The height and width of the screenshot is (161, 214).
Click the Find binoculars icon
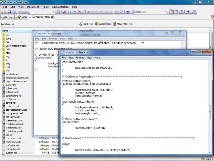click(x=116, y=12)
